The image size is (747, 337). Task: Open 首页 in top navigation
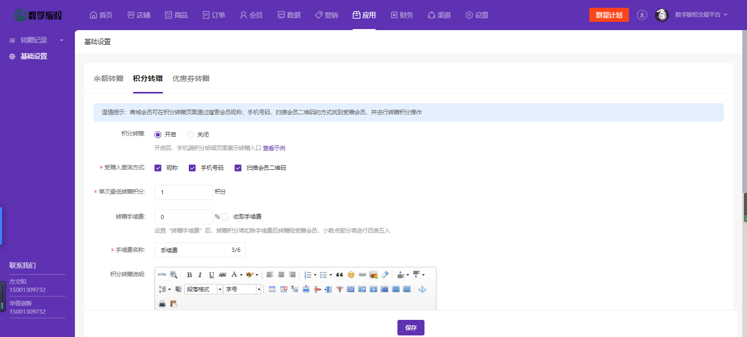pos(101,15)
